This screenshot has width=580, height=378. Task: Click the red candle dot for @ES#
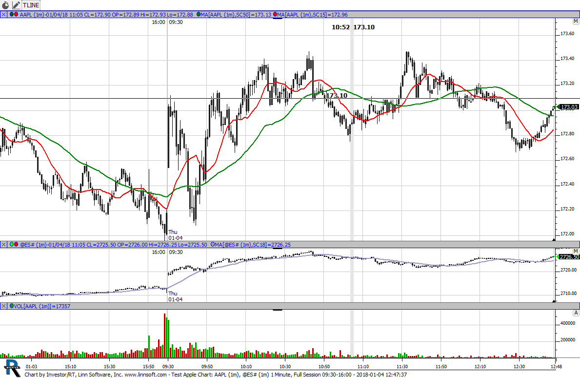[x=16, y=245]
